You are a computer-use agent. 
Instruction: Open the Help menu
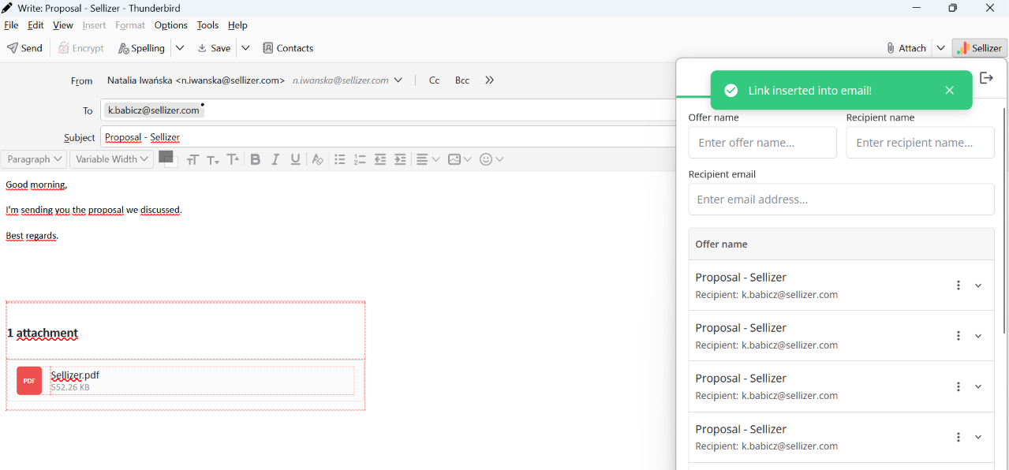tap(237, 25)
